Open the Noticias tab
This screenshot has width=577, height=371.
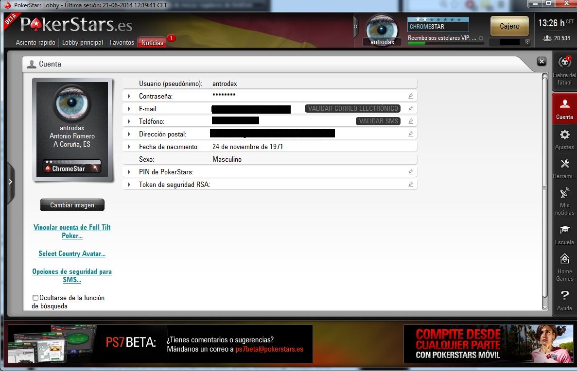(x=152, y=43)
